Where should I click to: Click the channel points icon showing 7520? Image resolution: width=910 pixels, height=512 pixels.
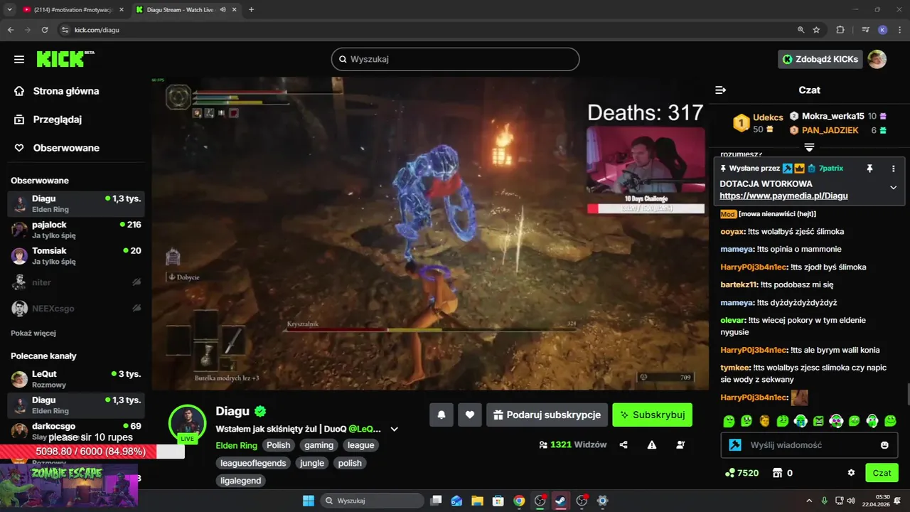pyautogui.click(x=729, y=473)
